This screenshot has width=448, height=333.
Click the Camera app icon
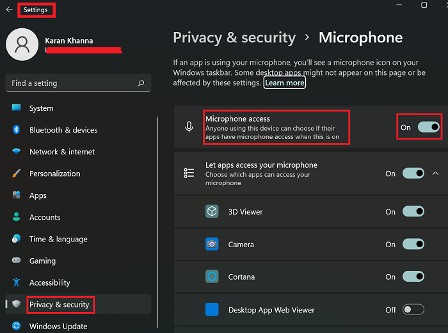(212, 244)
